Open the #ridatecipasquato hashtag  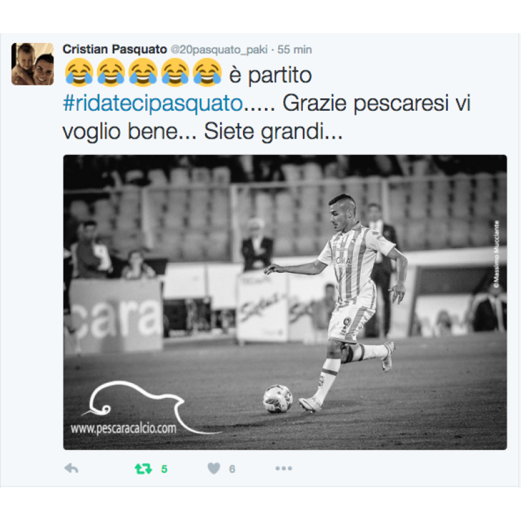click(x=153, y=104)
